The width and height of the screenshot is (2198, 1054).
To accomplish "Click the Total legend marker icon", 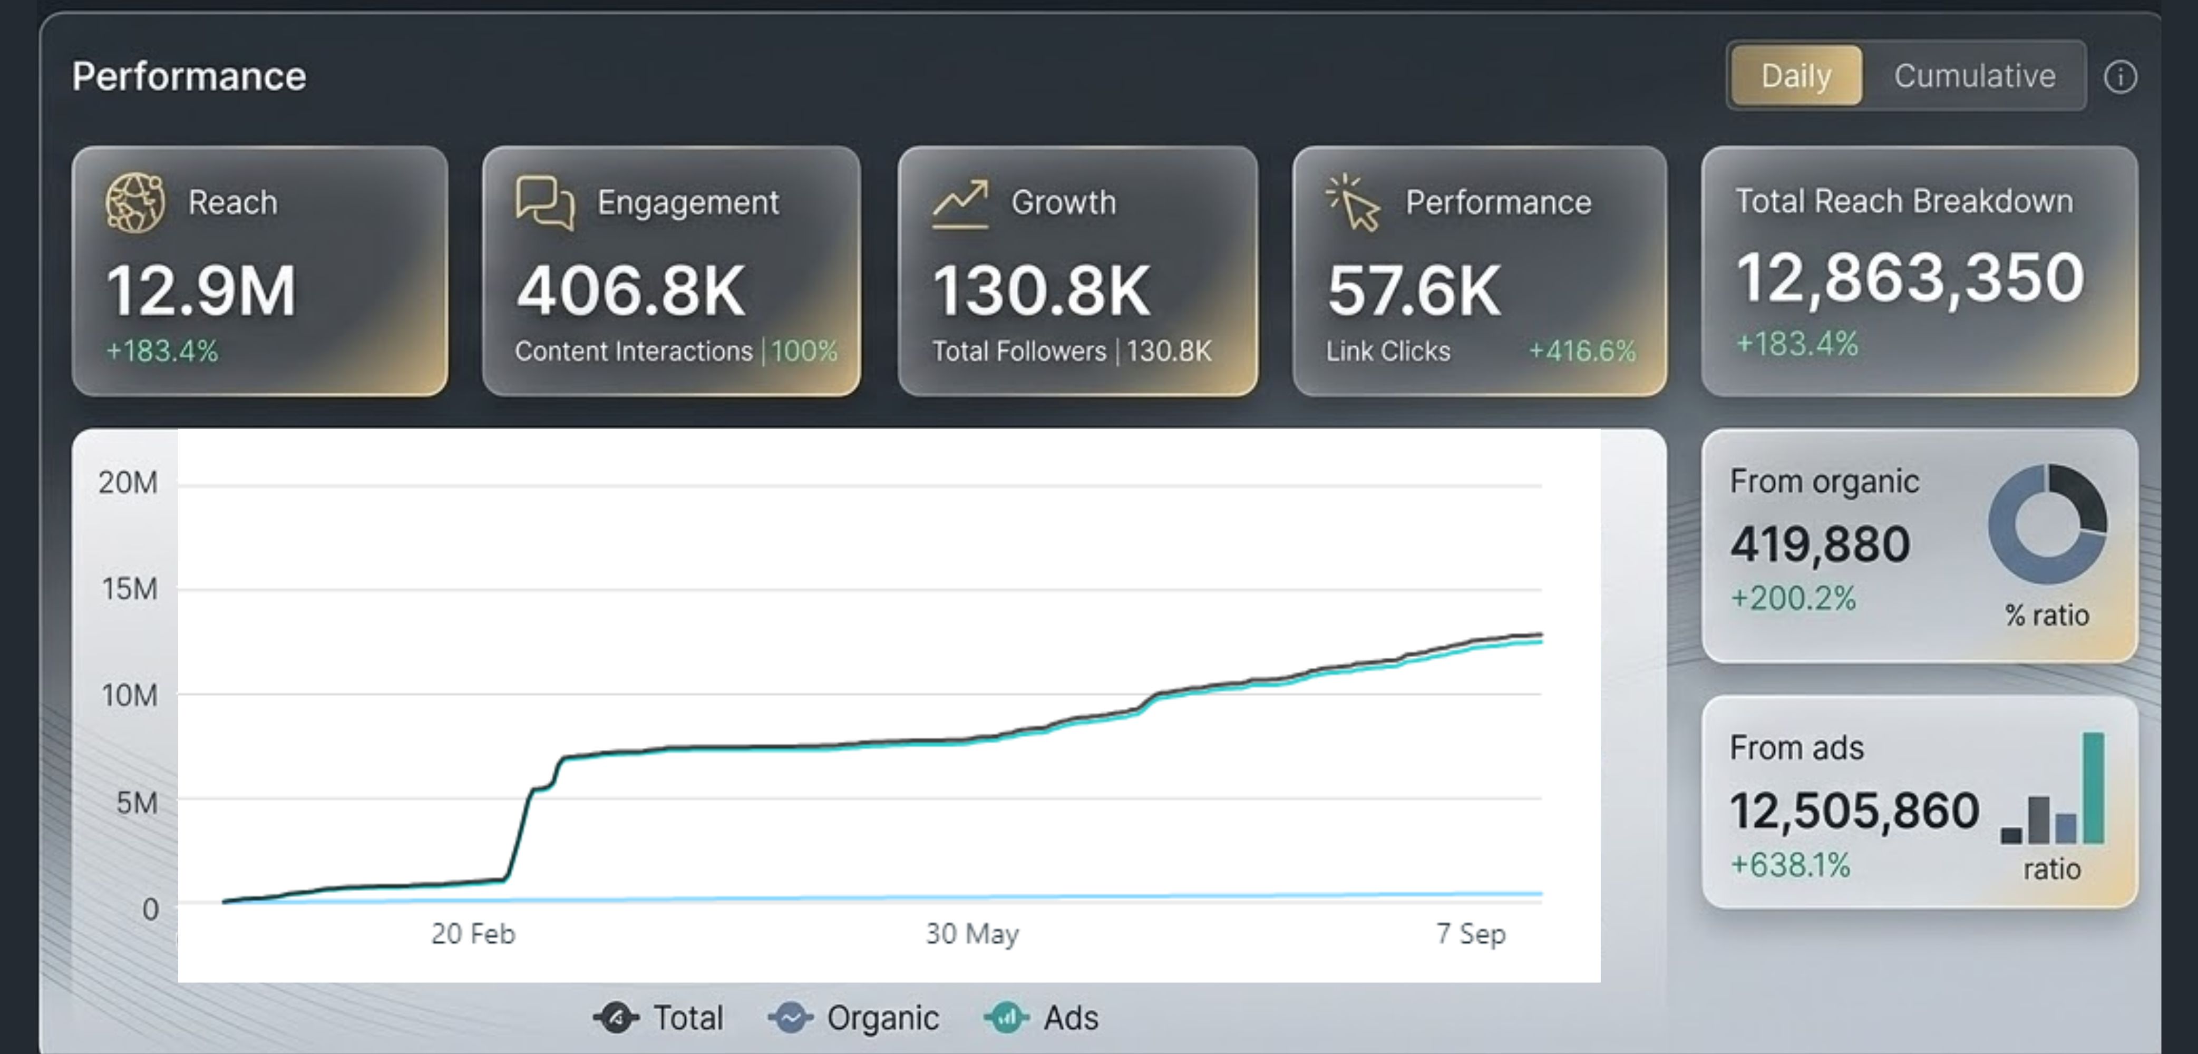I will coord(616,1017).
